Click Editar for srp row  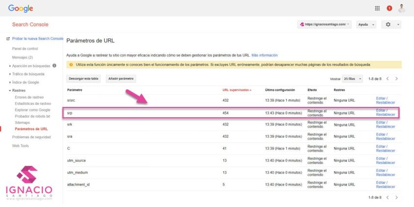(x=381, y=110)
